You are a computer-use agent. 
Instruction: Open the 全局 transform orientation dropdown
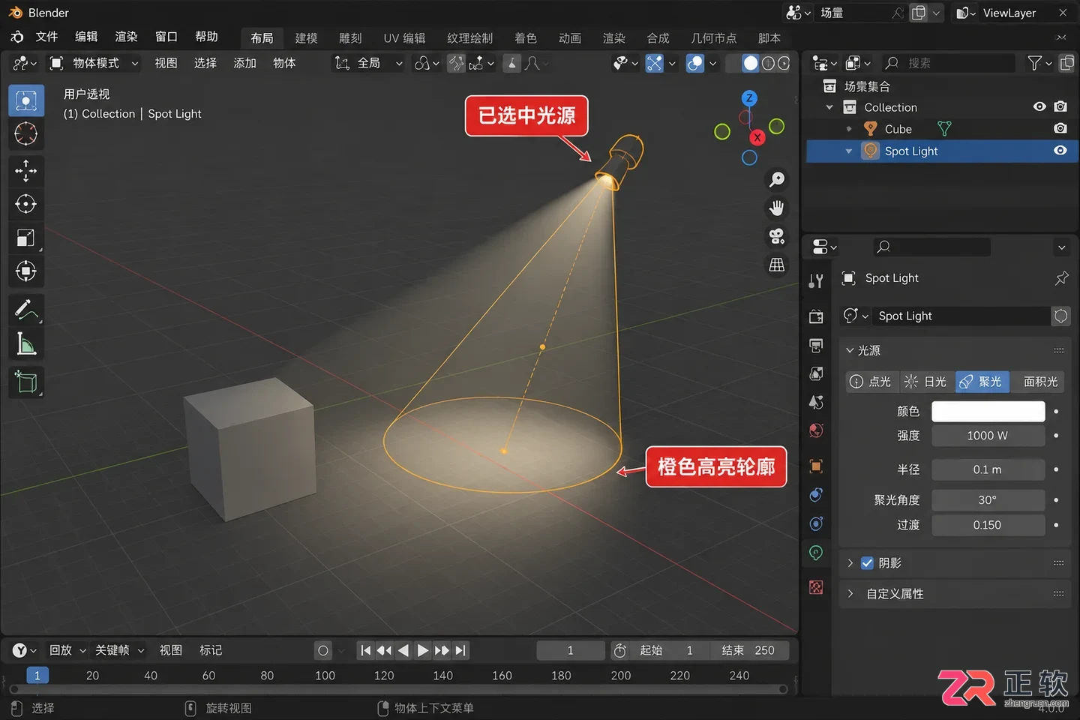click(x=369, y=63)
